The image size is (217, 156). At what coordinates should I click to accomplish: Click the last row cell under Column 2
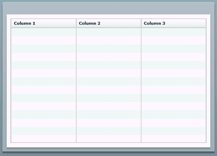pos(109,139)
